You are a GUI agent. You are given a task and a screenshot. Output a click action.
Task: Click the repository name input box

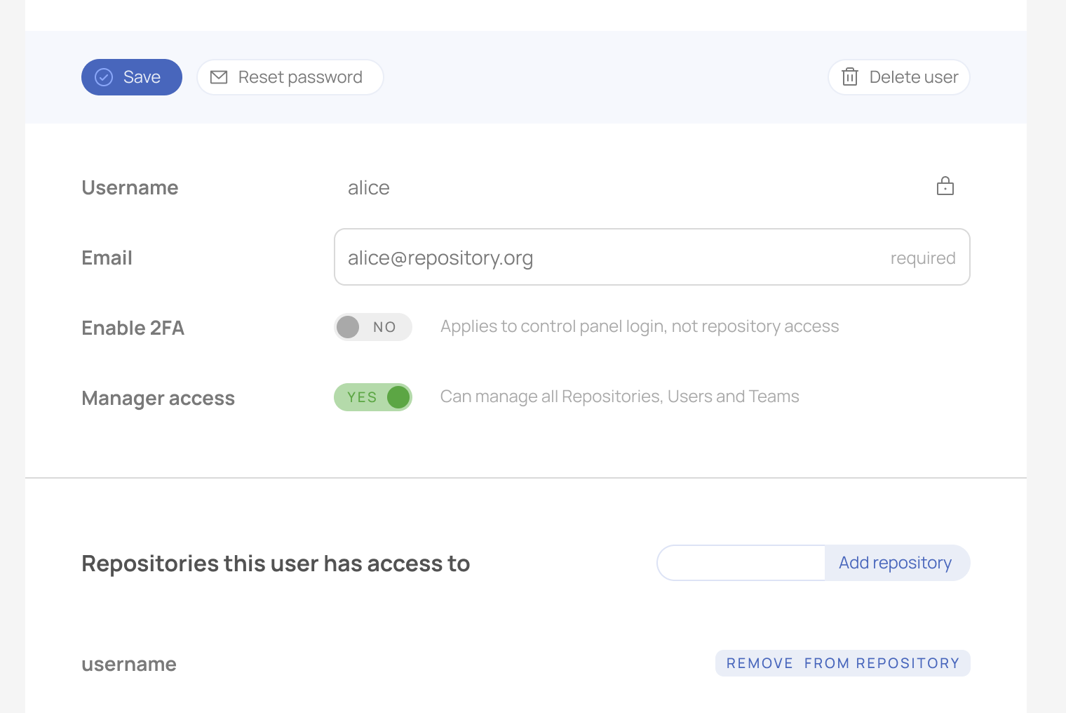741,563
